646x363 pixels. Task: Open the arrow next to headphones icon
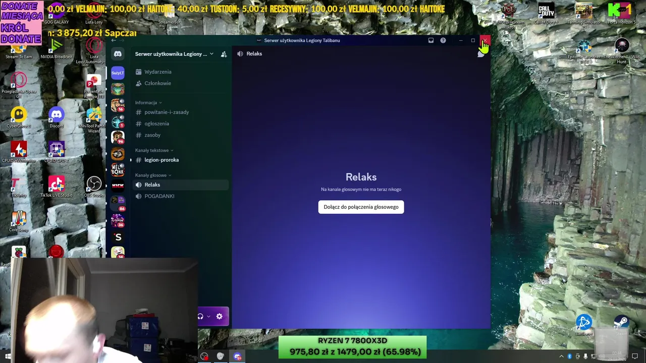[x=208, y=317]
